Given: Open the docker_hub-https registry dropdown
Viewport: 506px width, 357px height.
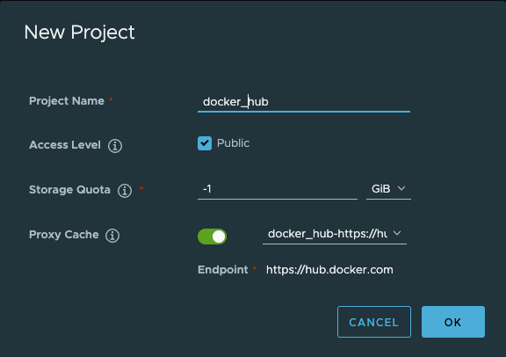Looking at the screenshot, I should [x=335, y=234].
